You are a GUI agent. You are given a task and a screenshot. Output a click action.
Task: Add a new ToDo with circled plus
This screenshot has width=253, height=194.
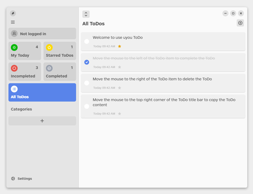tap(240, 23)
